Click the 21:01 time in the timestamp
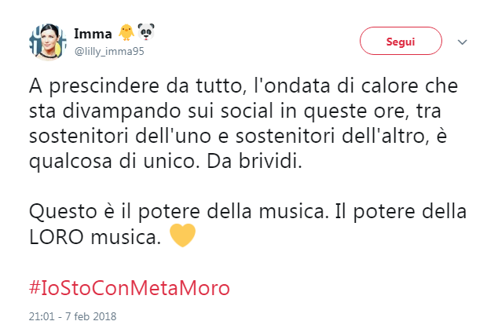 coord(42,318)
